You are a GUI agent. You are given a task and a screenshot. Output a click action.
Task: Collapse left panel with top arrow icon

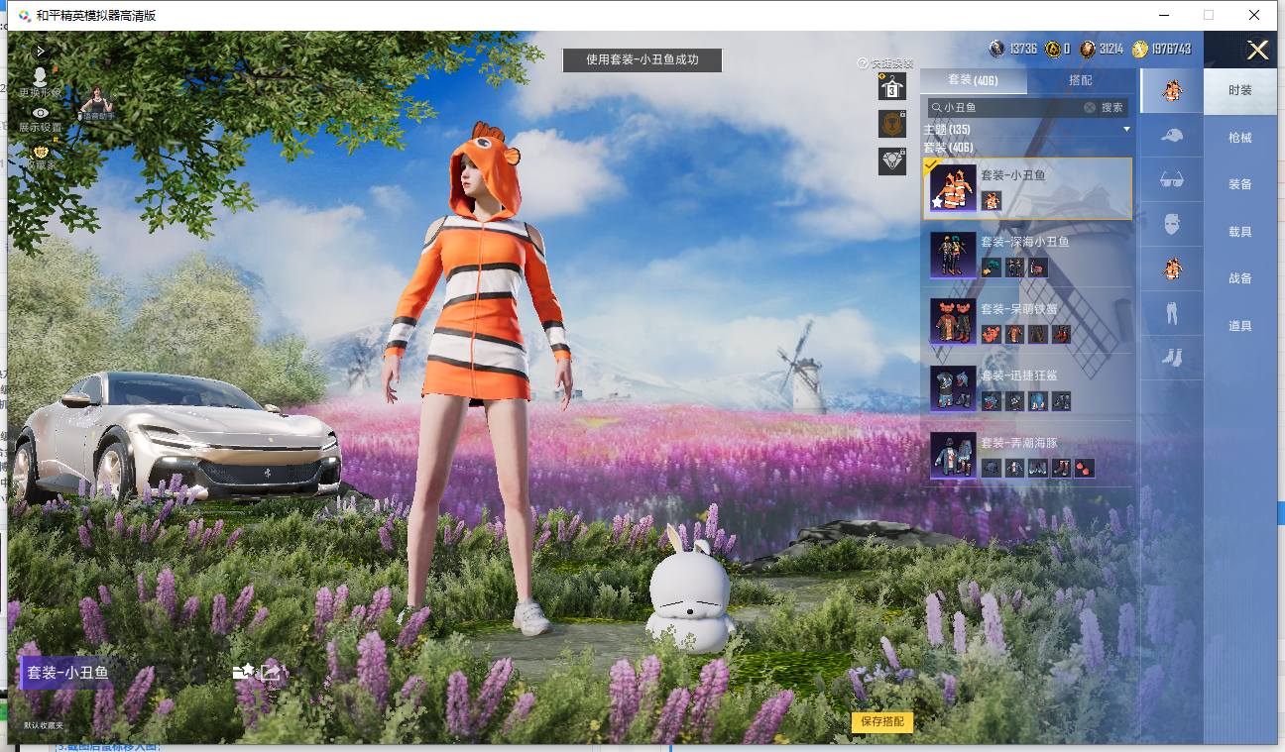[x=41, y=50]
